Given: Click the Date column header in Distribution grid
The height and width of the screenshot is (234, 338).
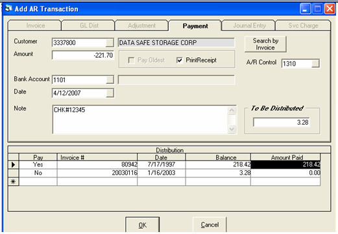Looking at the screenshot, I should point(162,157).
